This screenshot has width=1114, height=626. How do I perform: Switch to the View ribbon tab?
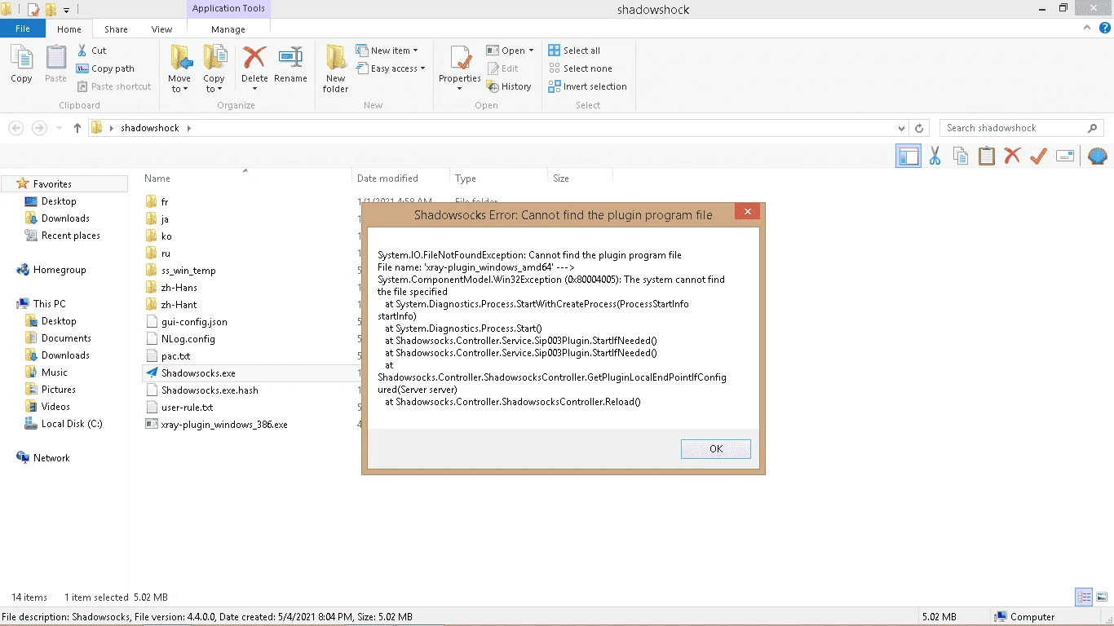pyautogui.click(x=162, y=29)
